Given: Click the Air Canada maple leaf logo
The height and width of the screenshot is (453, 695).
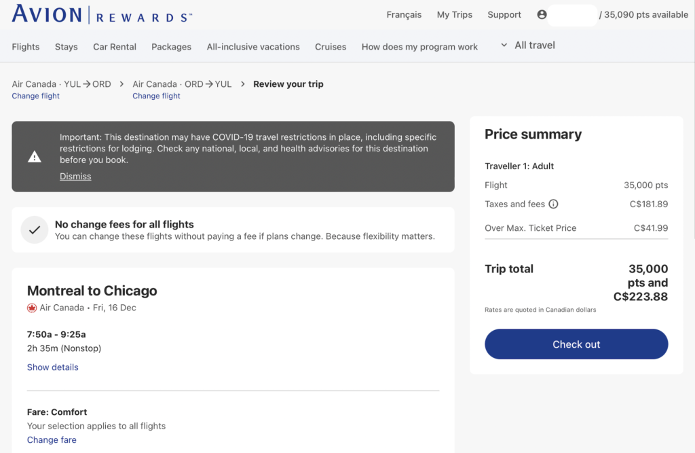Looking at the screenshot, I should [x=32, y=308].
